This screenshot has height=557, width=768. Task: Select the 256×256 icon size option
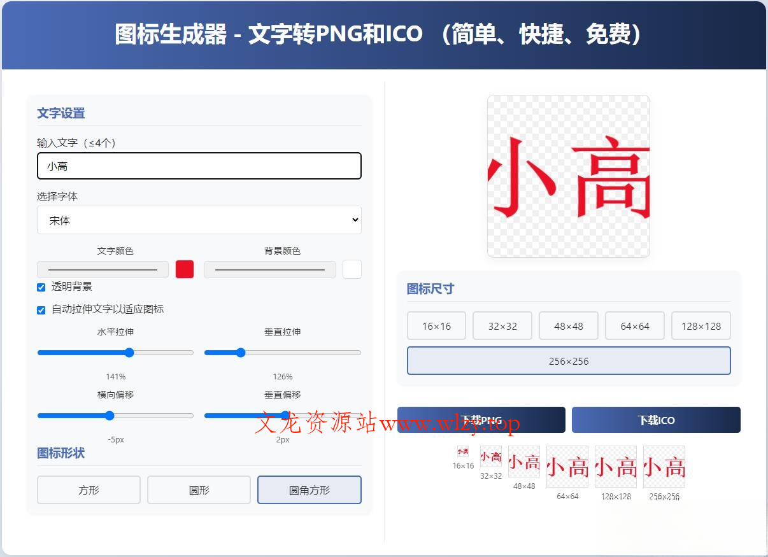click(568, 360)
